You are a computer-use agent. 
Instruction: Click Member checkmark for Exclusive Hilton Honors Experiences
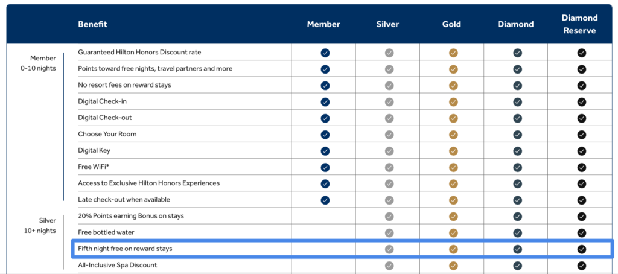325,183
